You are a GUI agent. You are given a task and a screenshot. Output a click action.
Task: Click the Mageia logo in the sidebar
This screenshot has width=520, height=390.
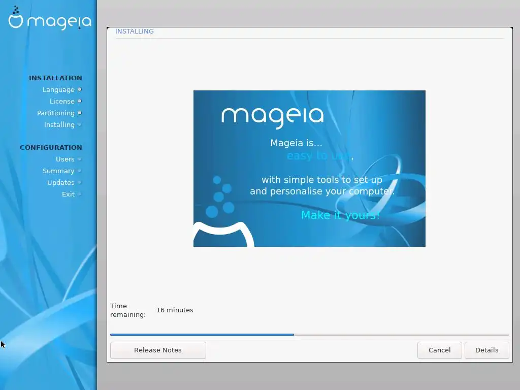[x=50, y=19]
